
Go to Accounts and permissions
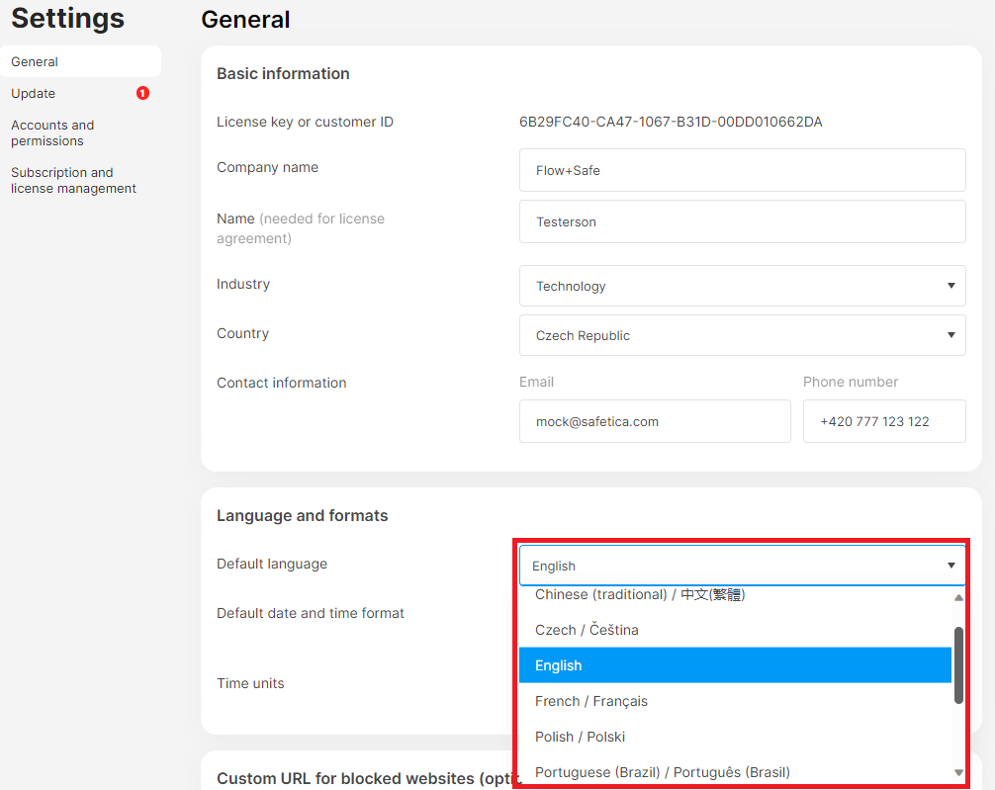click(52, 132)
